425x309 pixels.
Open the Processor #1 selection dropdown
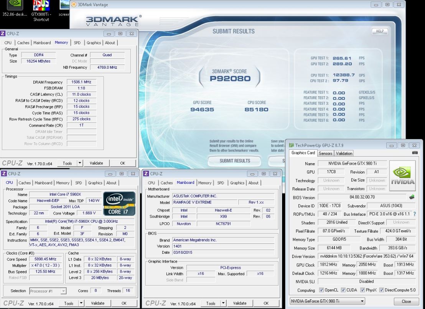coord(48,291)
